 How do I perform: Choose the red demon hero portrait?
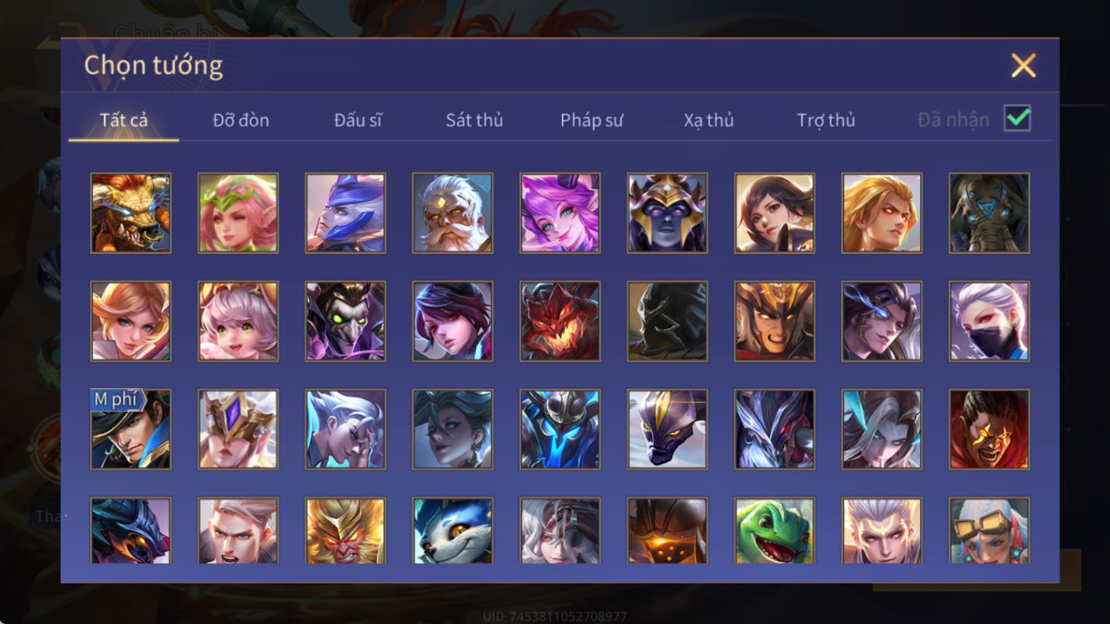560,321
